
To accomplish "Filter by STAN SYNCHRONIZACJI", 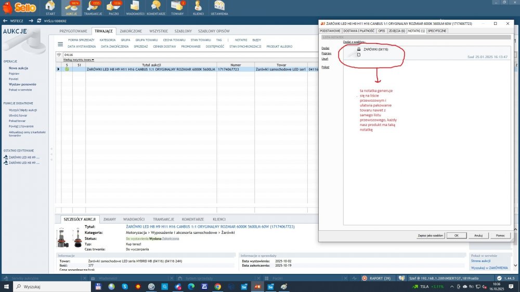I will click(245, 47).
